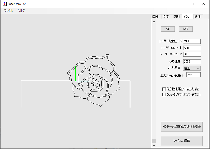Edit the レーザーOFFコード field S0
The image size is (210, 150).
(x=192, y=54)
